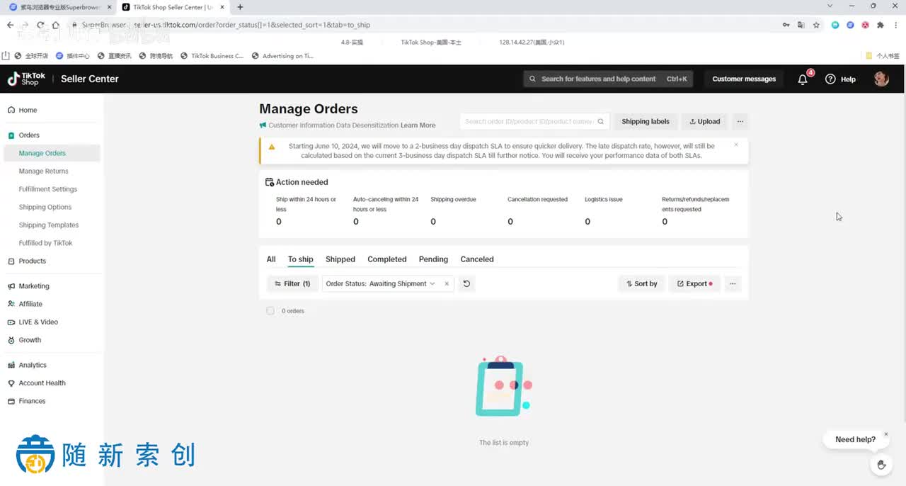Open Customer messages
Screen dimensions: 906x486
point(744,79)
